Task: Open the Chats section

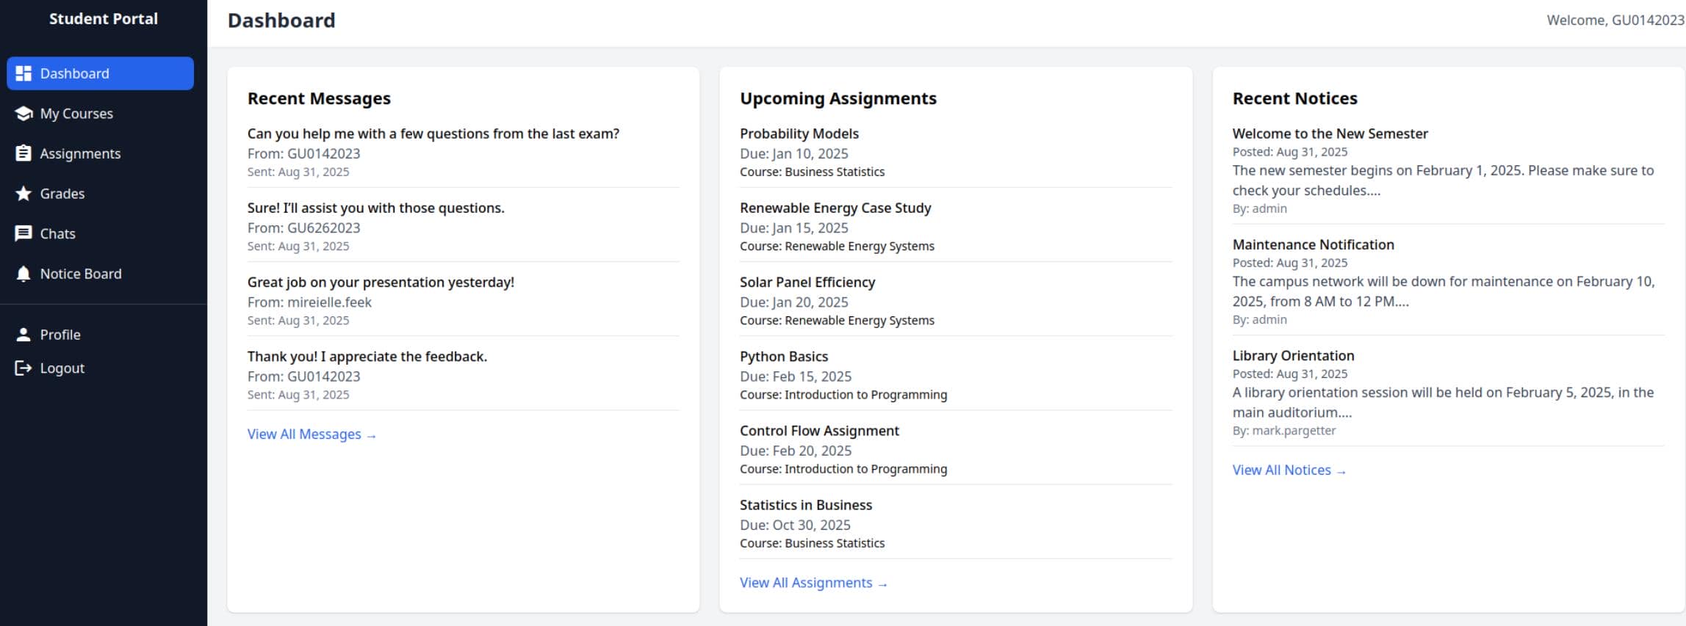Action: (57, 233)
